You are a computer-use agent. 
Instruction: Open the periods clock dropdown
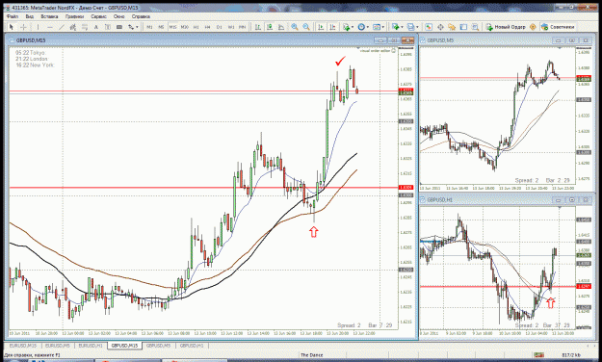pyautogui.click(x=363, y=27)
